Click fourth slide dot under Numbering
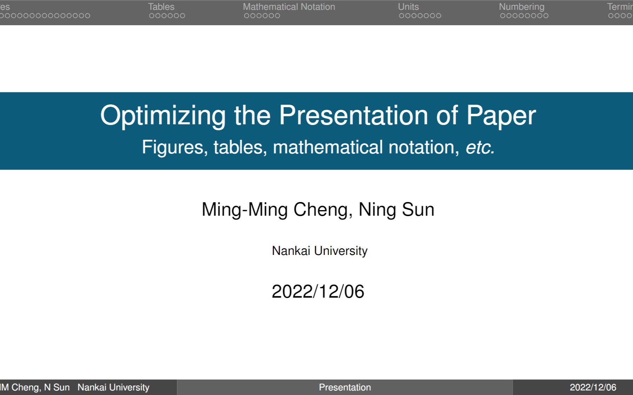 (x=521, y=15)
